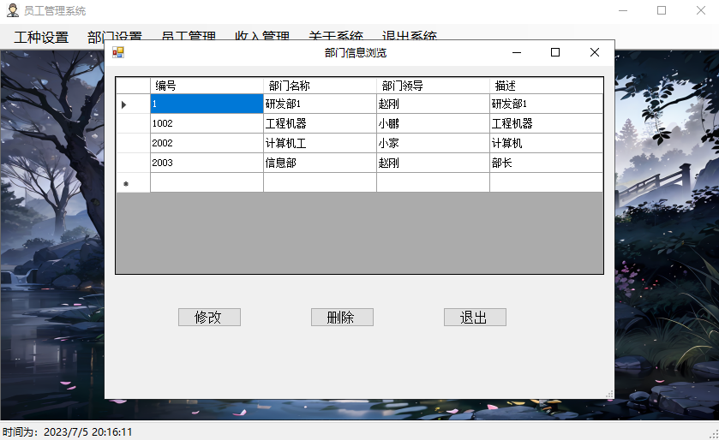Select the cell containing 1002
719x440 pixels.
click(x=207, y=123)
